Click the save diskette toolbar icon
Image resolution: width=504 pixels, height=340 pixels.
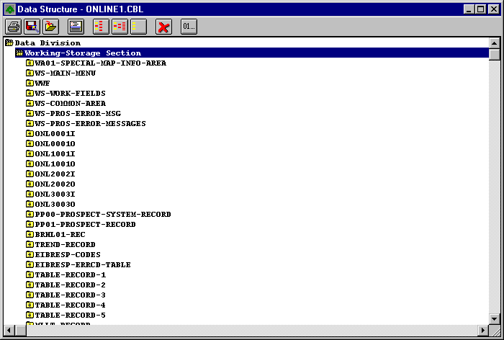tap(32, 27)
